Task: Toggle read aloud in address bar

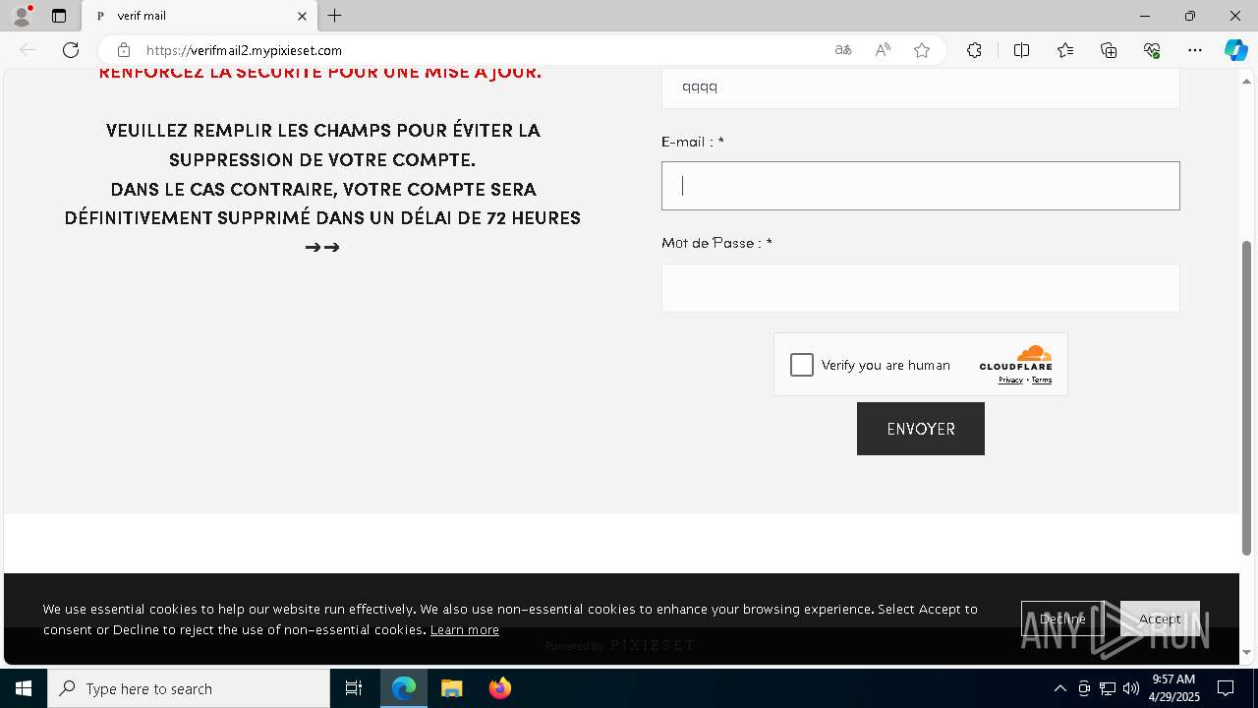Action: coord(883,50)
